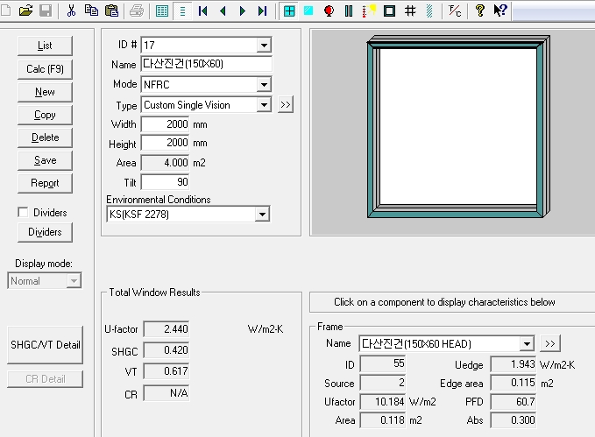595x437 pixels.
Task: Click the question mark Help icon
Action: [479, 11]
